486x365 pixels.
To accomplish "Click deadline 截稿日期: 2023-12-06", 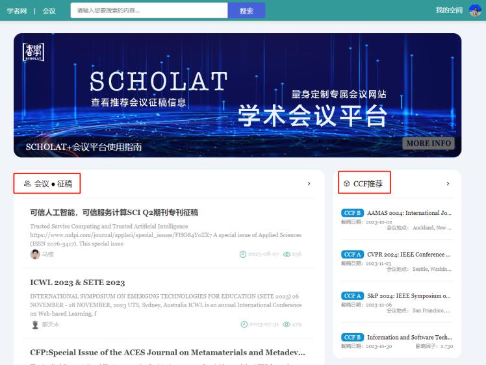I will point(366,305).
